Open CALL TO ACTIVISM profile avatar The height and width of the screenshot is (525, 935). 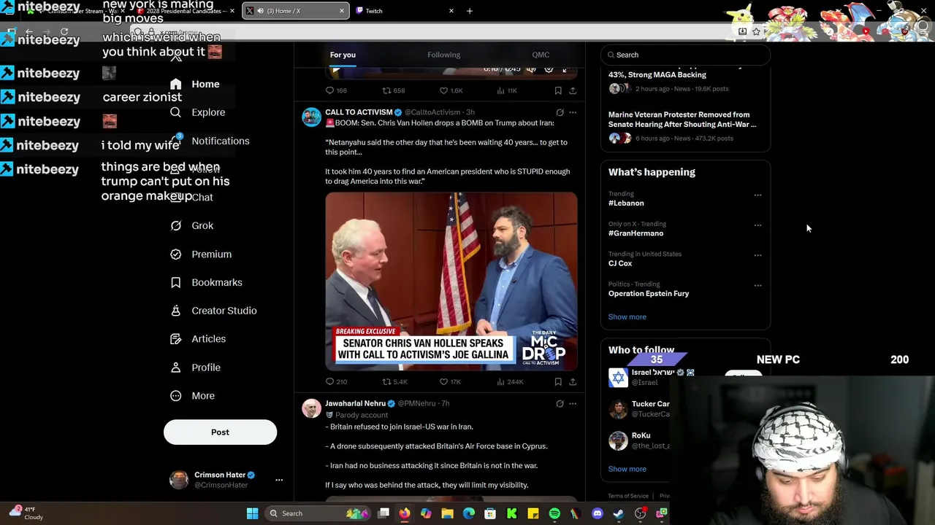(312, 117)
